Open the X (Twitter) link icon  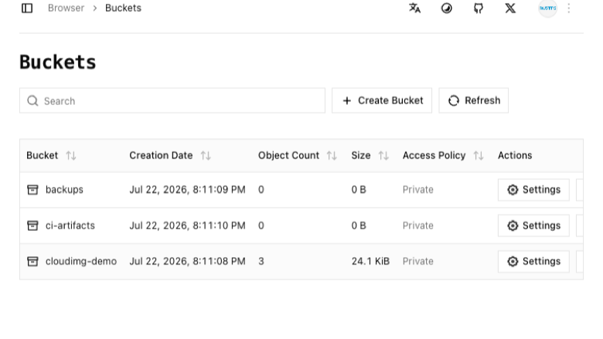pyautogui.click(x=510, y=8)
